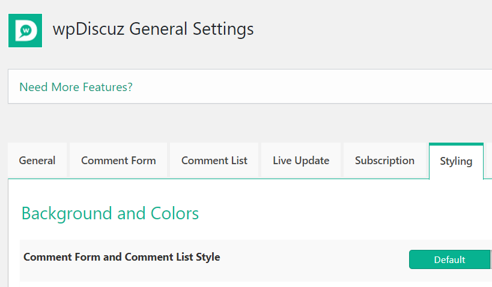492x287 pixels.
Task: Click the wpDiscuz General Settings page title
Action: [x=153, y=29]
